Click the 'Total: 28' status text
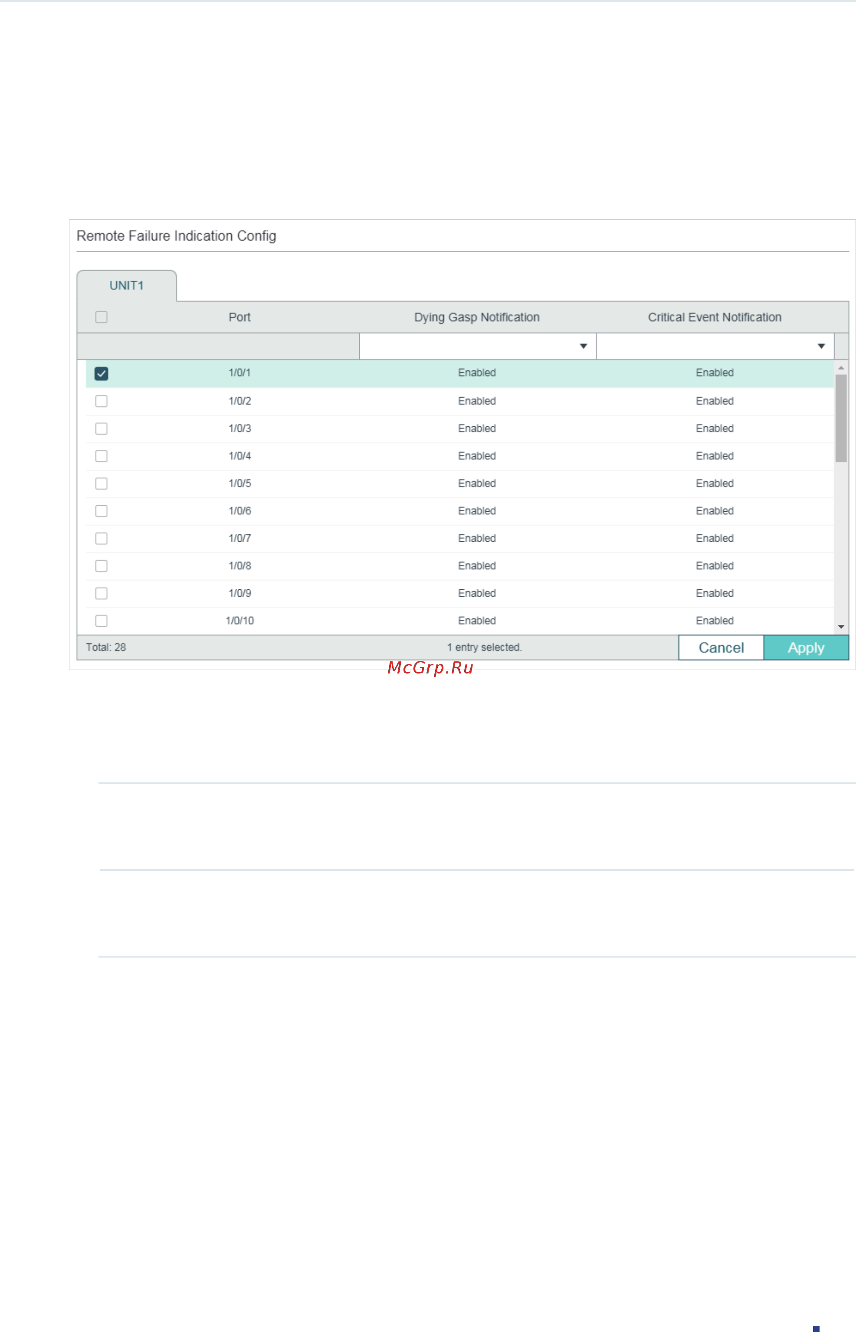Screen dimensions: 856x1334 pos(105,648)
